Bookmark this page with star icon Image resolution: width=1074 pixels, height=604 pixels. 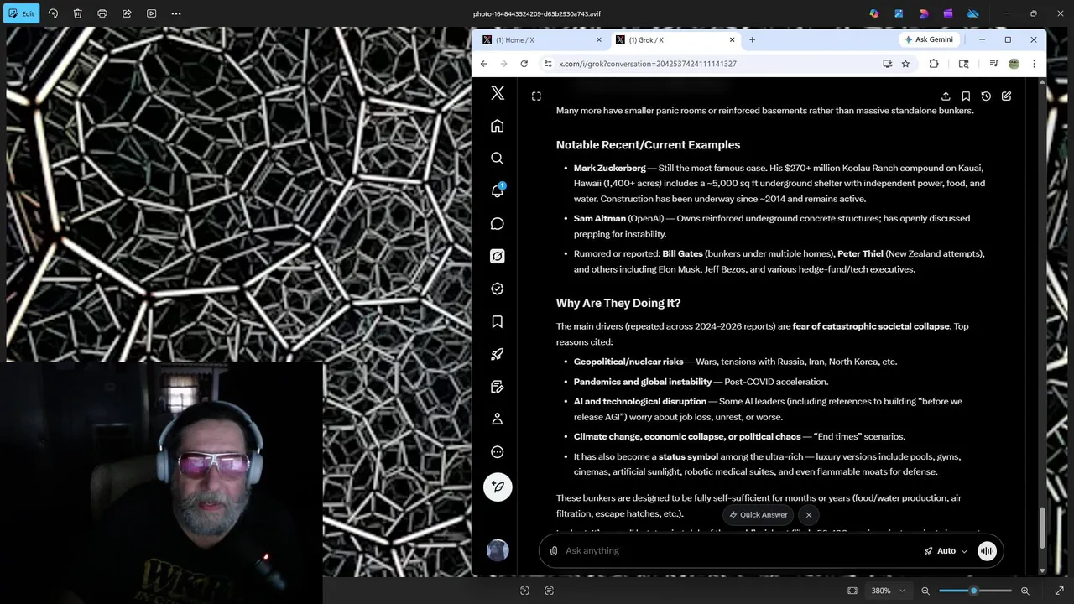(905, 64)
